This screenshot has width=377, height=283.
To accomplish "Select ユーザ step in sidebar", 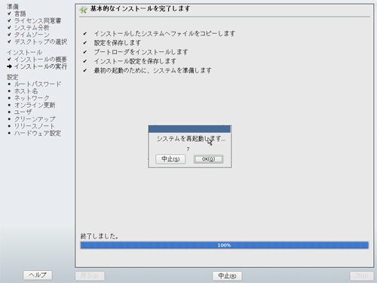I will click(x=23, y=112).
